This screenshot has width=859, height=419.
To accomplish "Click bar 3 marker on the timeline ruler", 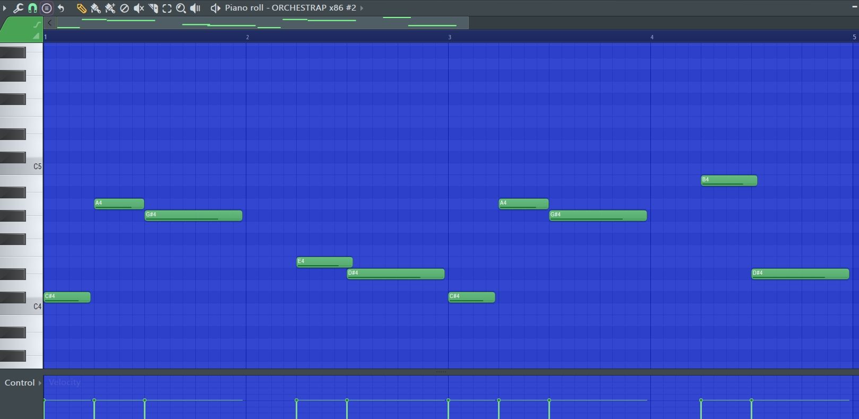I will [x=450, y=37].
